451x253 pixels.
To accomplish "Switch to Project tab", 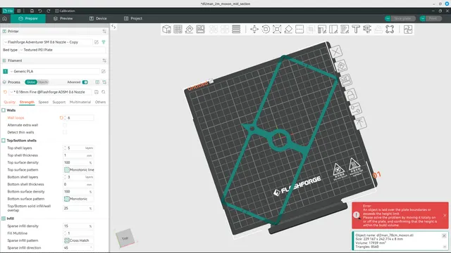I will point(133,18).
